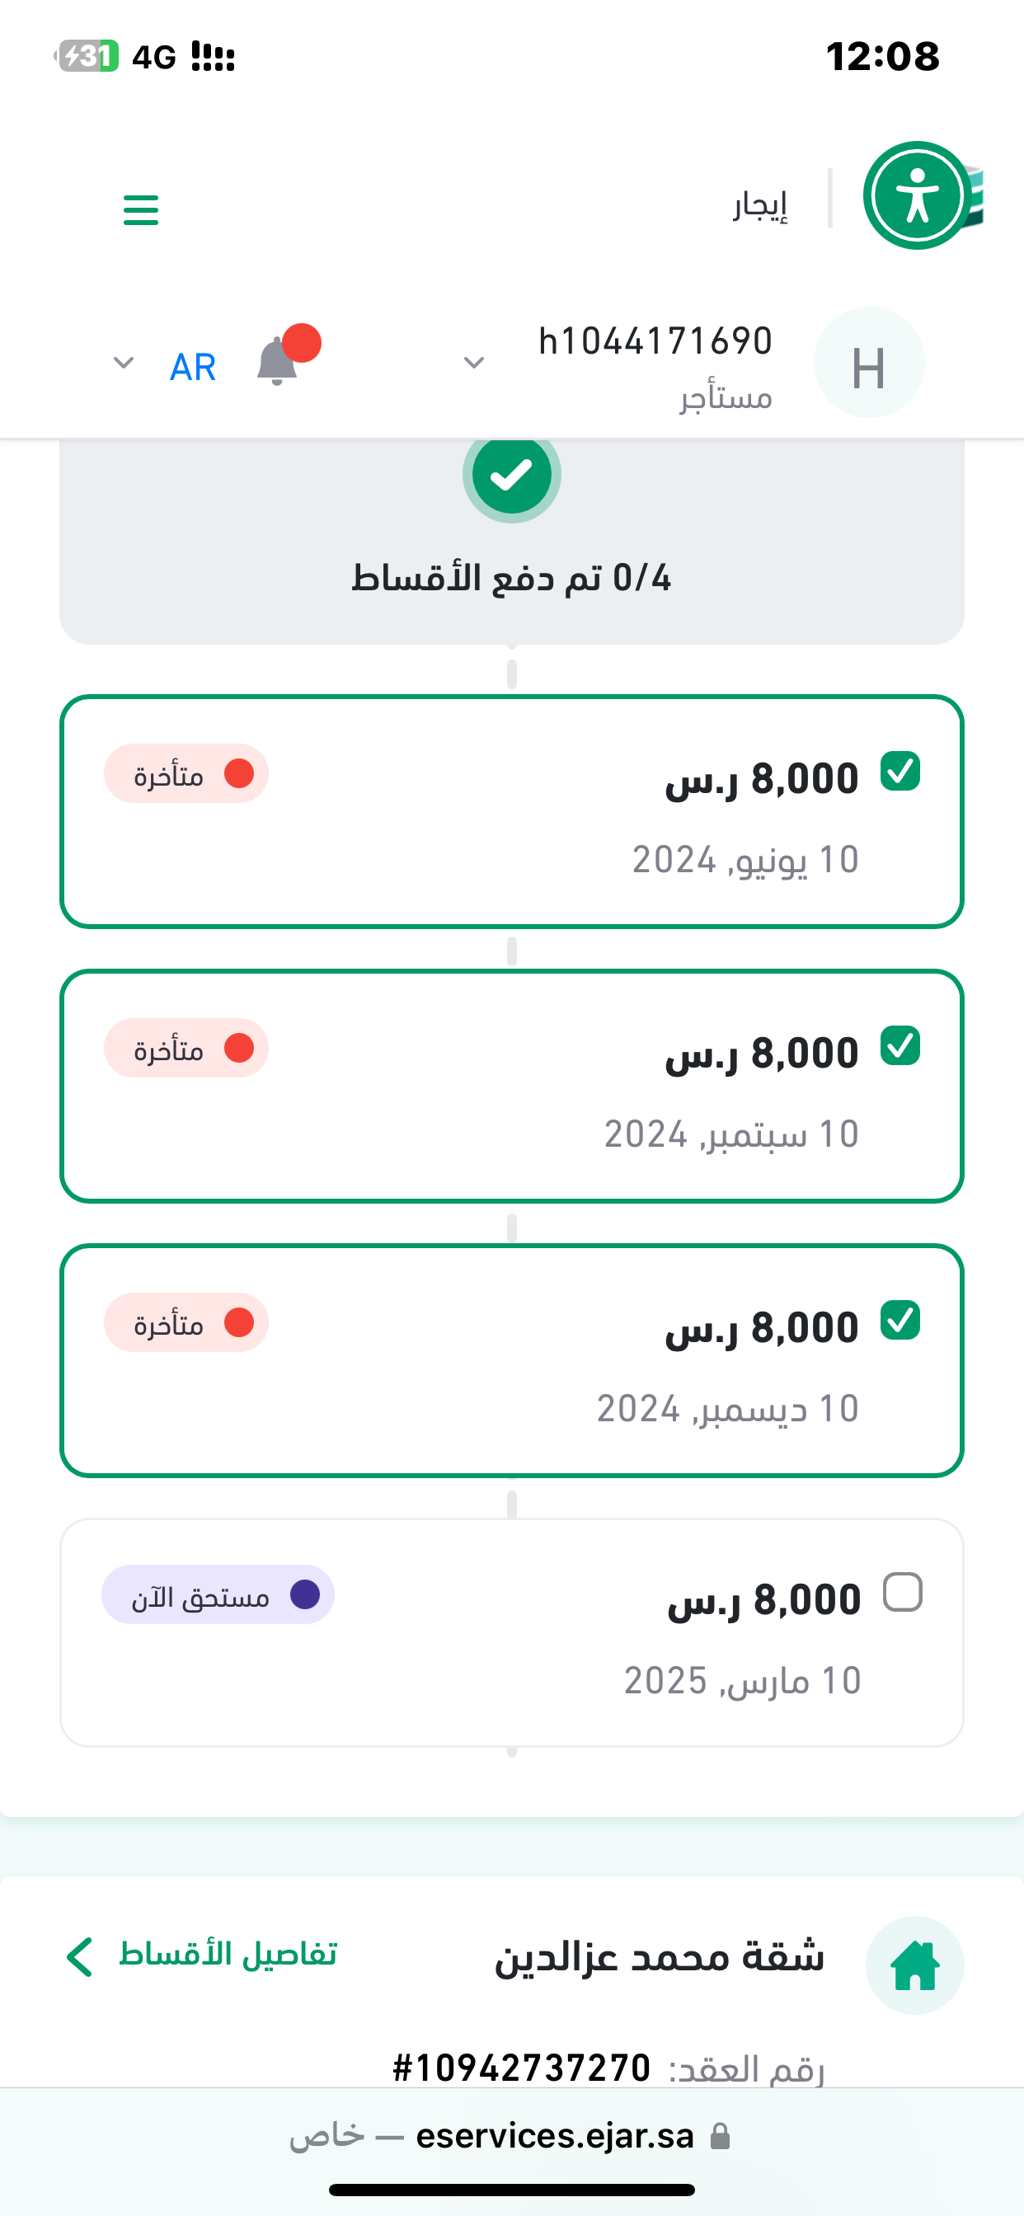Check the 10 مارس 2025 installment
1024x2216 pixels.
coord(903,1592)
